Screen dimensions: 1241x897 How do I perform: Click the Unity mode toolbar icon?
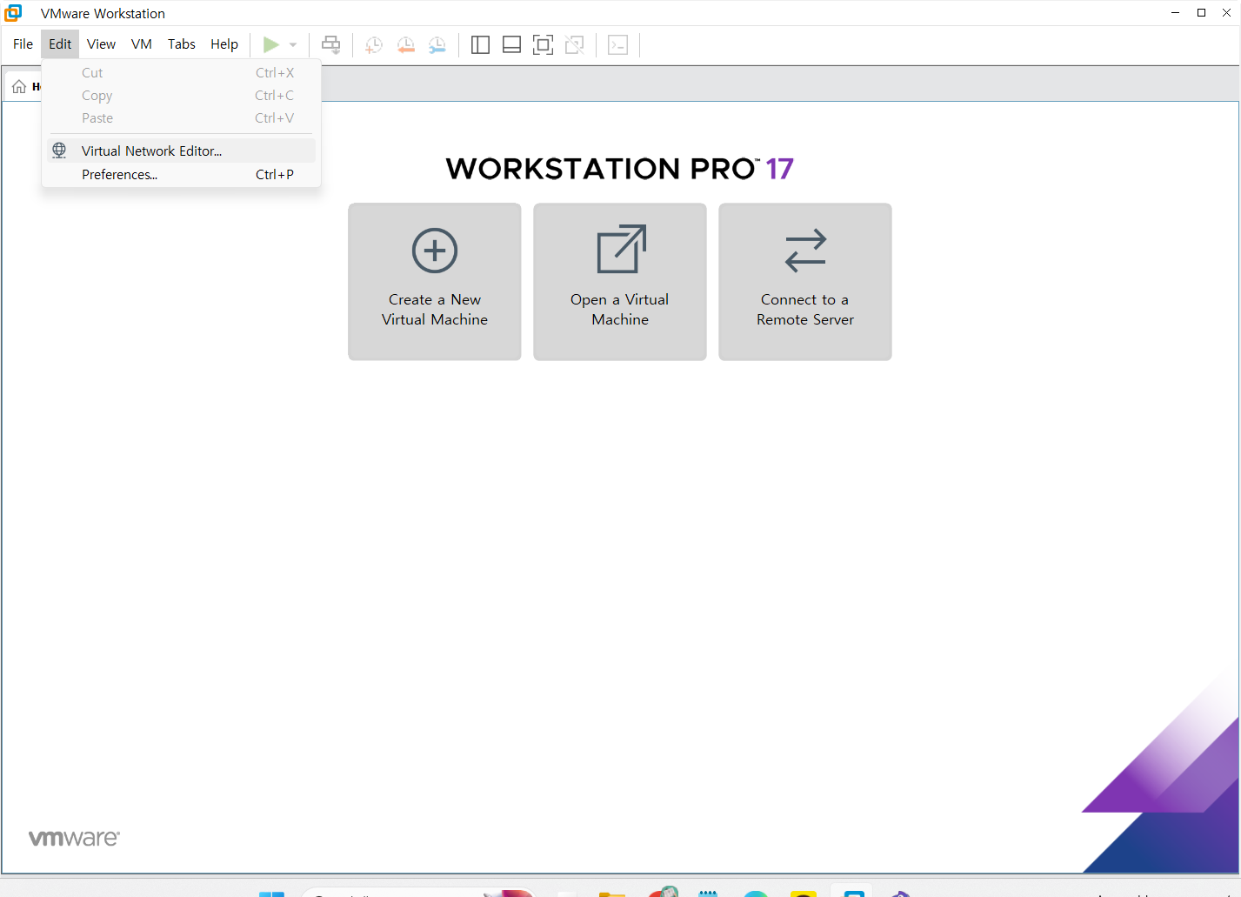click(x=575, y=44)
